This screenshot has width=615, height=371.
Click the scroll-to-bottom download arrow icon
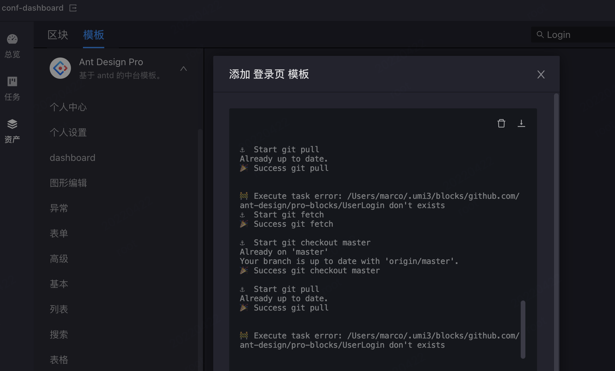pos(521,123)
